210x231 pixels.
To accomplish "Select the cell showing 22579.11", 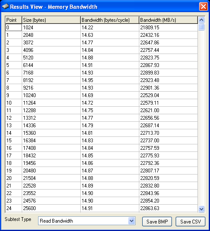I will tap(168, 103).
